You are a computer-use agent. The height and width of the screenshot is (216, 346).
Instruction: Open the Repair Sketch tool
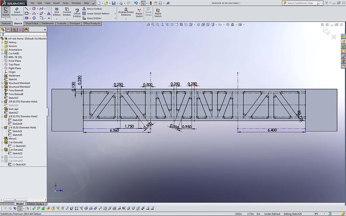(x=139, y=12)
